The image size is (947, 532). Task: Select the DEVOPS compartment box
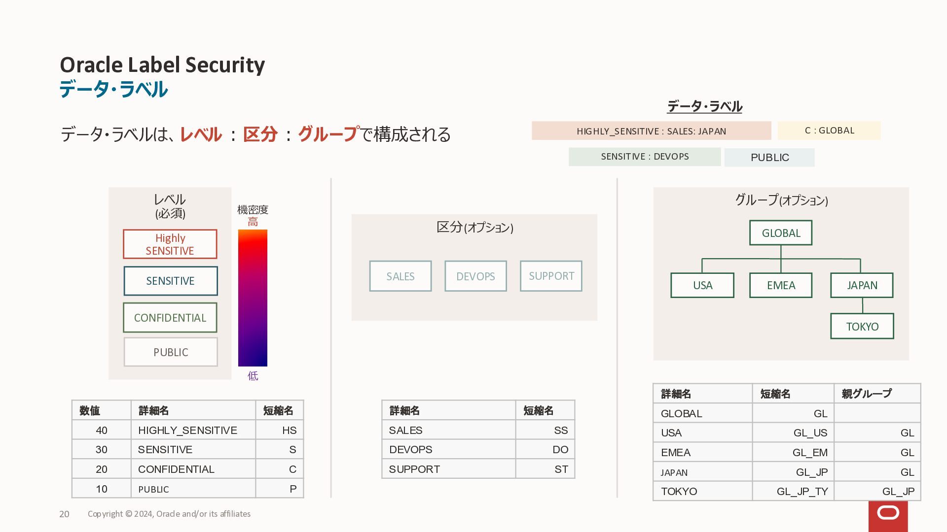pos(476,276)
